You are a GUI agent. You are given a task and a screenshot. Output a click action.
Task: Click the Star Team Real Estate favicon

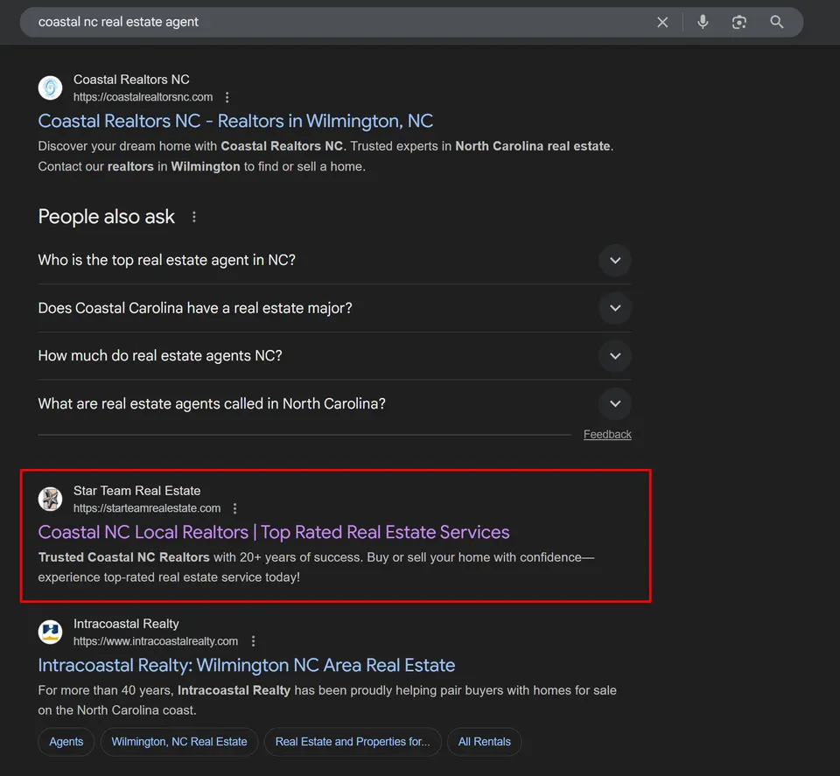click(x=51, y=500)
